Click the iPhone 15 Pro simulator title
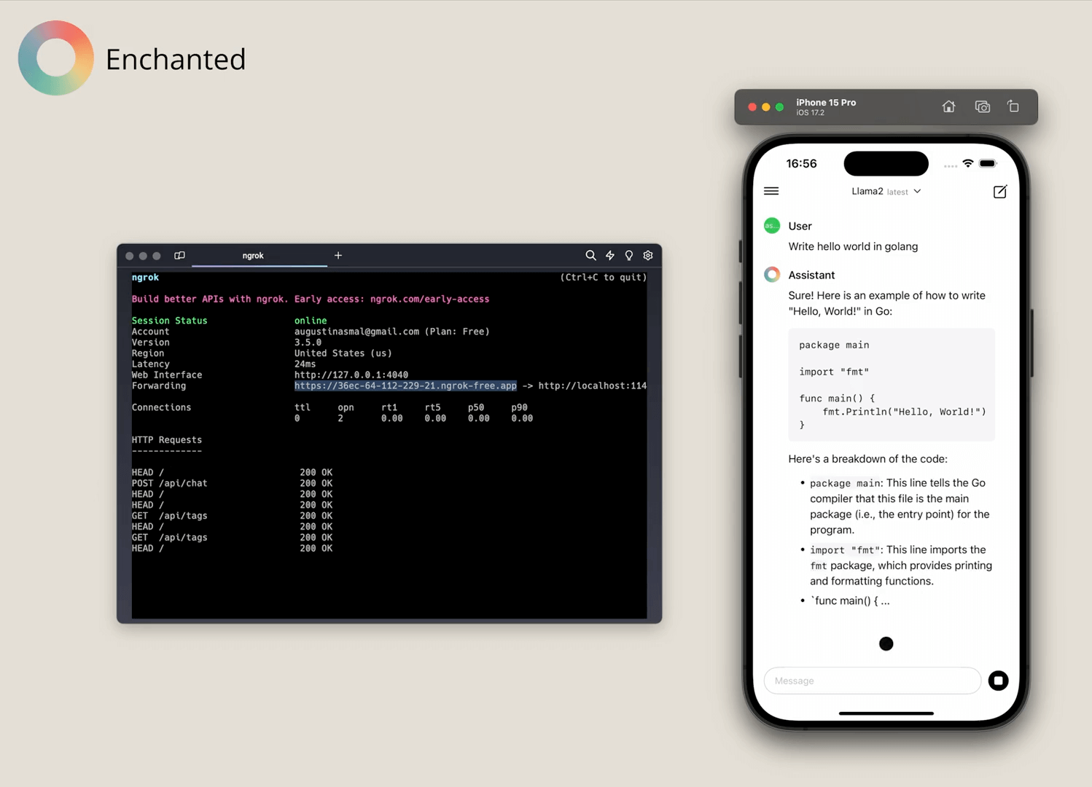Viewport: 1092px width, 787px height. tap(826, 103)
